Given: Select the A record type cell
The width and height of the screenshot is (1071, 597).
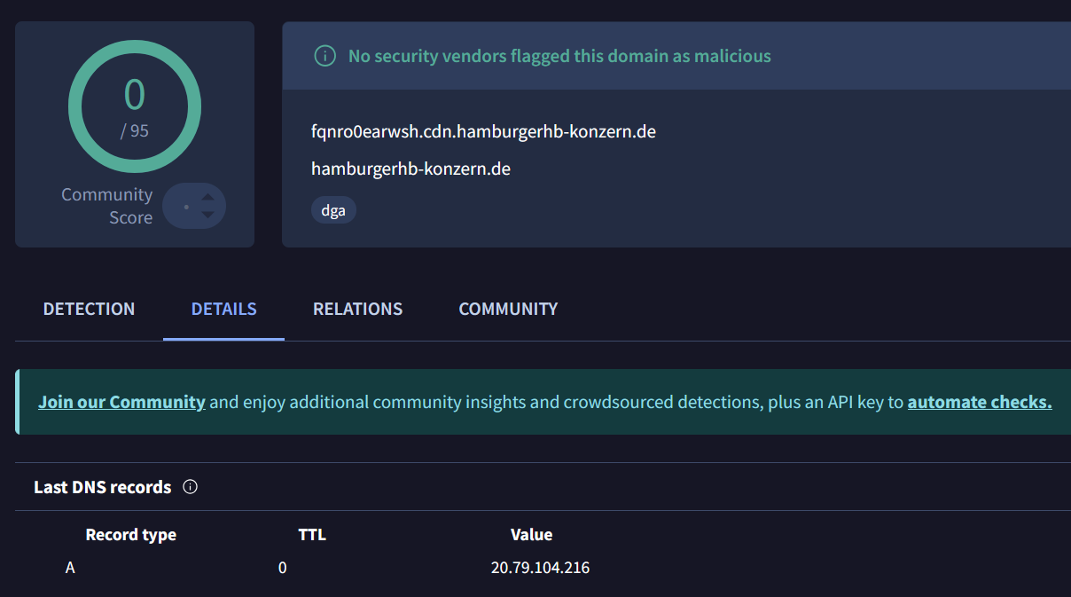Looking at the screenshot, I should pyautogui.click(x=70, y=568).
